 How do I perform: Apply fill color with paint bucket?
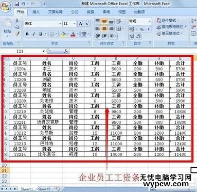pos(63,34)
